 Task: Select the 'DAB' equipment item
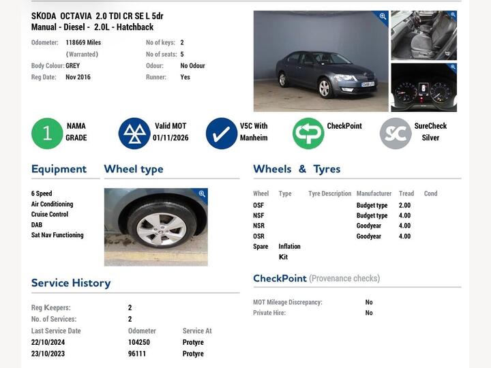[x=37, y=225]
